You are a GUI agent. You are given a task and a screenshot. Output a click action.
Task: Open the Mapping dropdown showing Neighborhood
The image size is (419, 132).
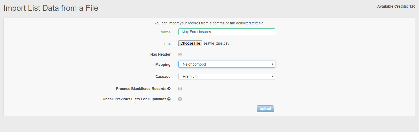[x=227, y=64]
